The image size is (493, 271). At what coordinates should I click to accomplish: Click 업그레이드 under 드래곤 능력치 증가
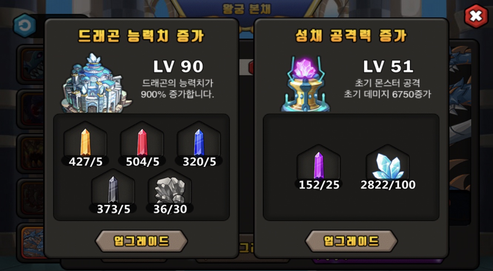point(141,241)
